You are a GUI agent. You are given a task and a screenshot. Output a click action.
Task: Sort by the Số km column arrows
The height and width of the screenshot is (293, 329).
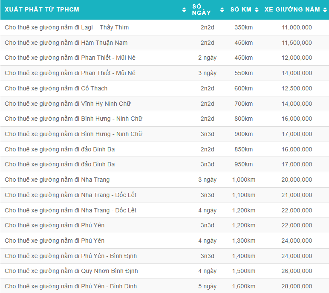tap(257, 10)
